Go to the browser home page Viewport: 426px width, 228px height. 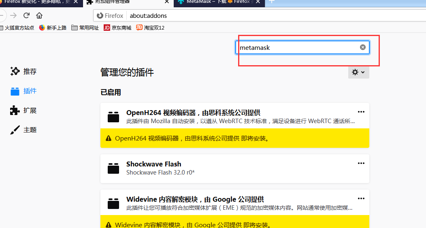39,15
